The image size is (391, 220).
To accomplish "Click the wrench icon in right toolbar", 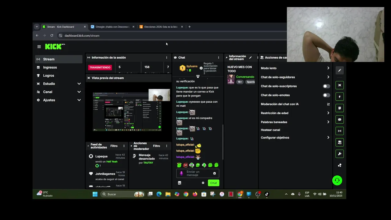I will [339, 154].
